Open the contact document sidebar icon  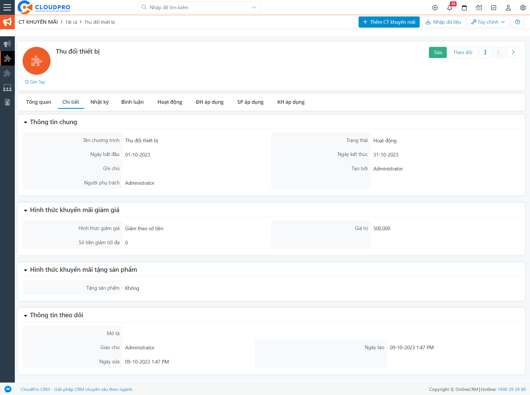(7, 102)
